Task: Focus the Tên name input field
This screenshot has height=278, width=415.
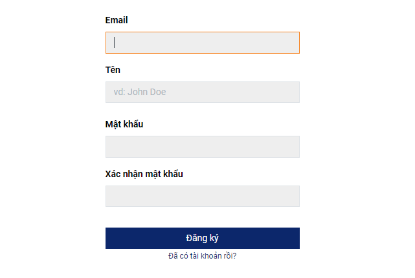Action: 202,92
